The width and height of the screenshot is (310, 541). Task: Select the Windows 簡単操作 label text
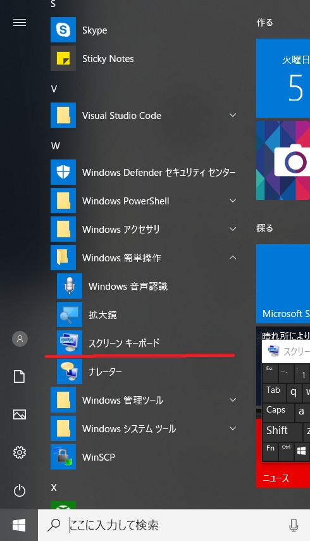(x=121, y=258)
